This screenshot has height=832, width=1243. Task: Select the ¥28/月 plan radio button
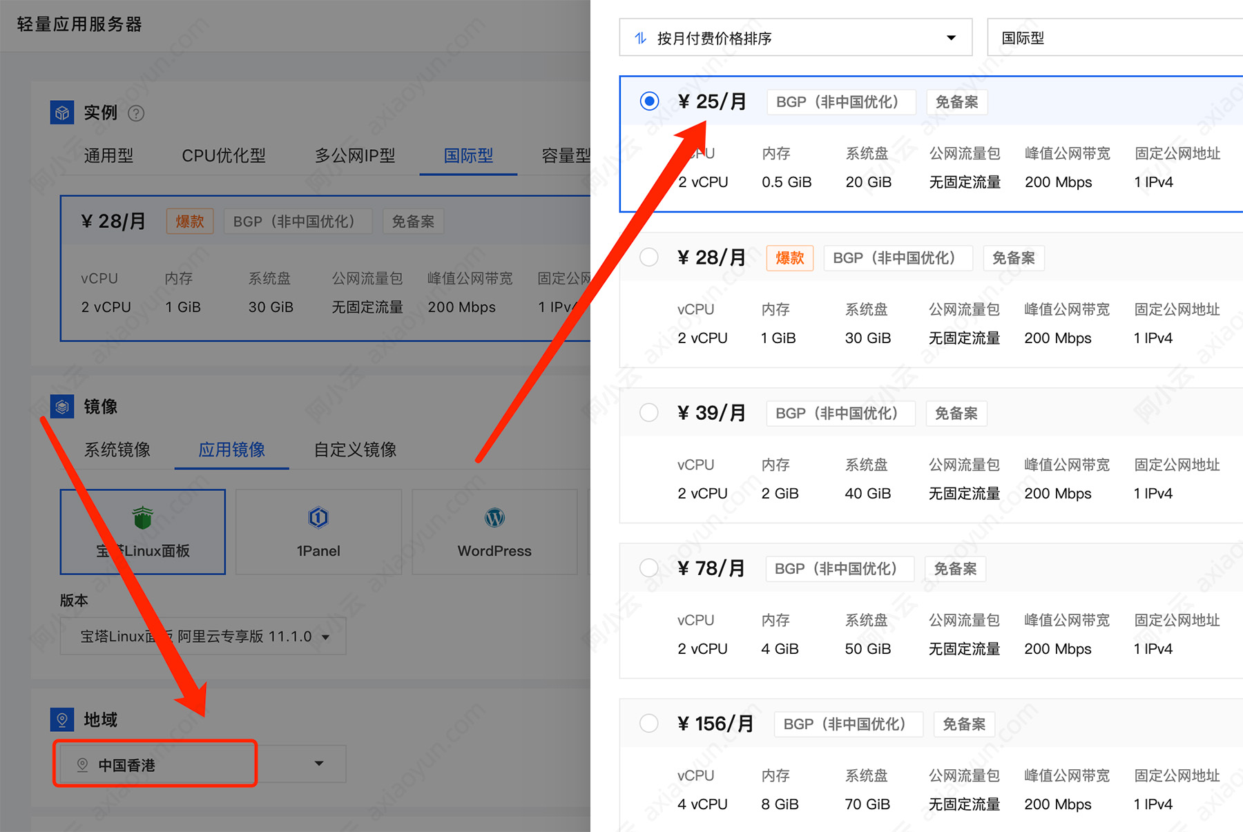pos(649,258)
